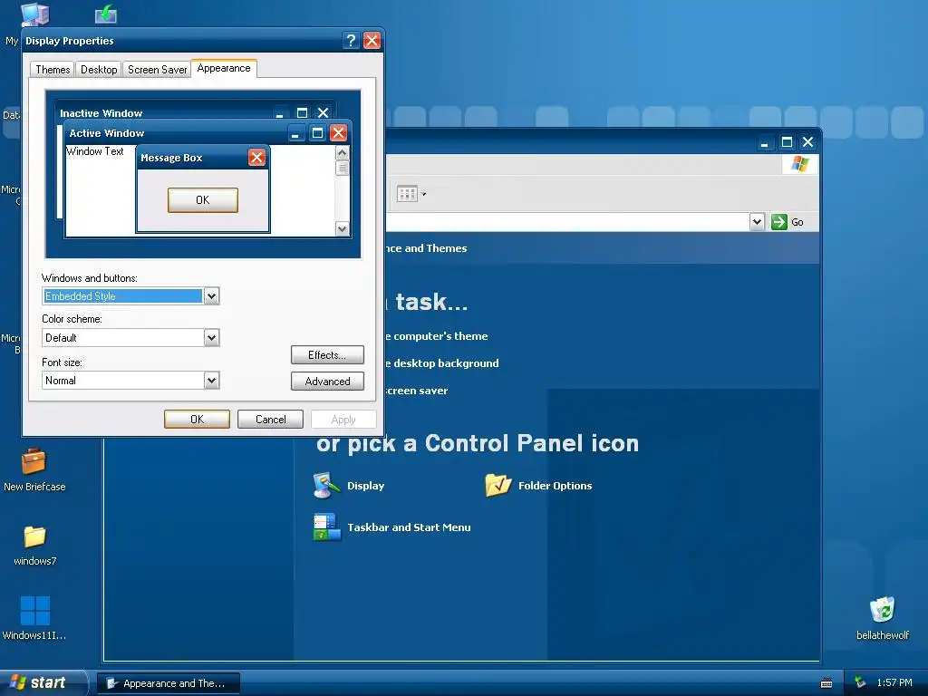This screenshot has height=696, width=928.
Task: Open the Font size dropdown
Action: point(212,380)
